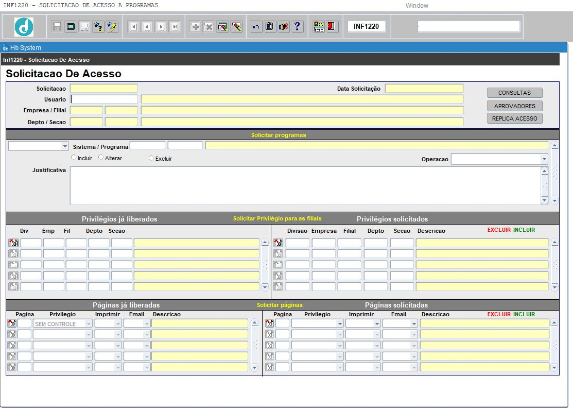Viewport: 573px width, 410px height.
Task: Click the Execute Query lightning icon
Action: 113,26
